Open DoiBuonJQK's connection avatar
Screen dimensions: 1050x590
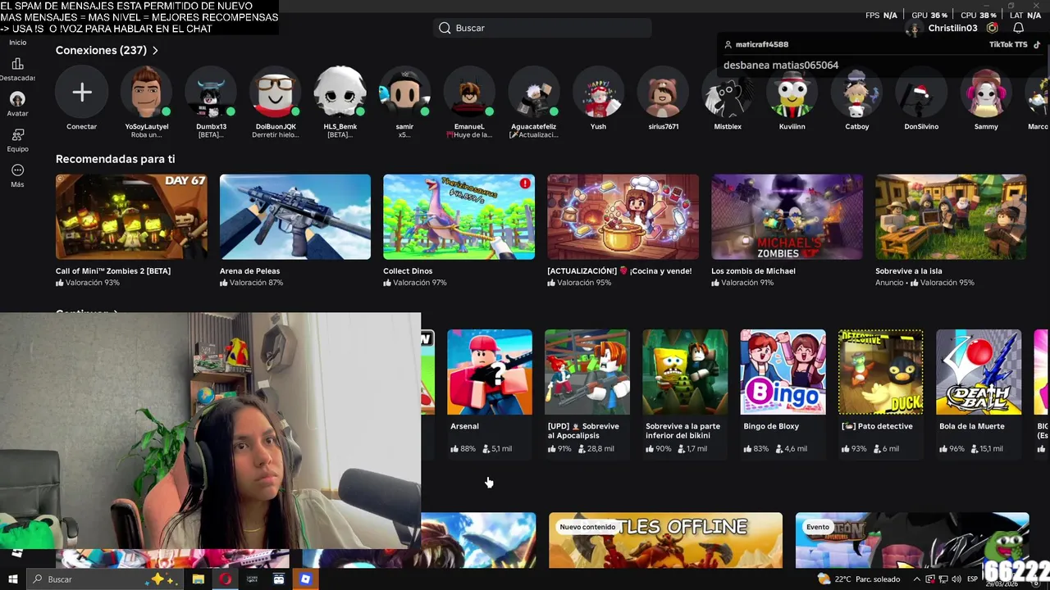[x=276, y=93]
